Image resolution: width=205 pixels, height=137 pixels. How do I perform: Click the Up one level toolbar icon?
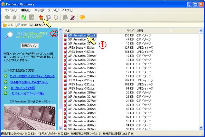click(14, 17)
